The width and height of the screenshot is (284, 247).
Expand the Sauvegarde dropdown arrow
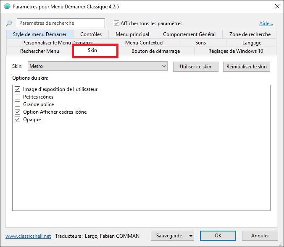(x=191, y=236)
